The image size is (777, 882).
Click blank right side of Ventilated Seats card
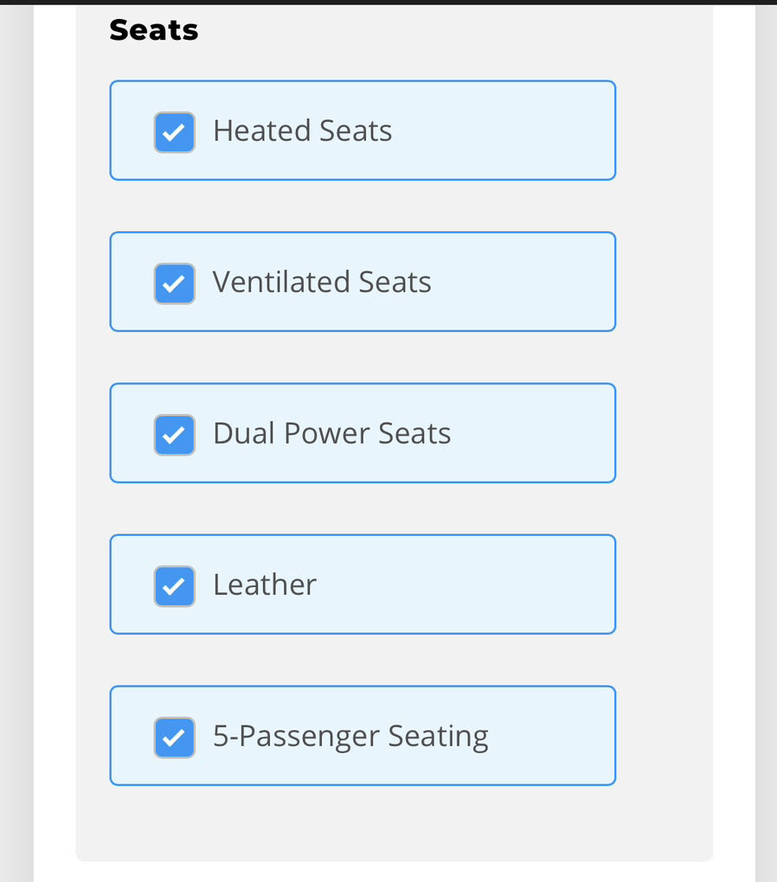coord(536,283)
